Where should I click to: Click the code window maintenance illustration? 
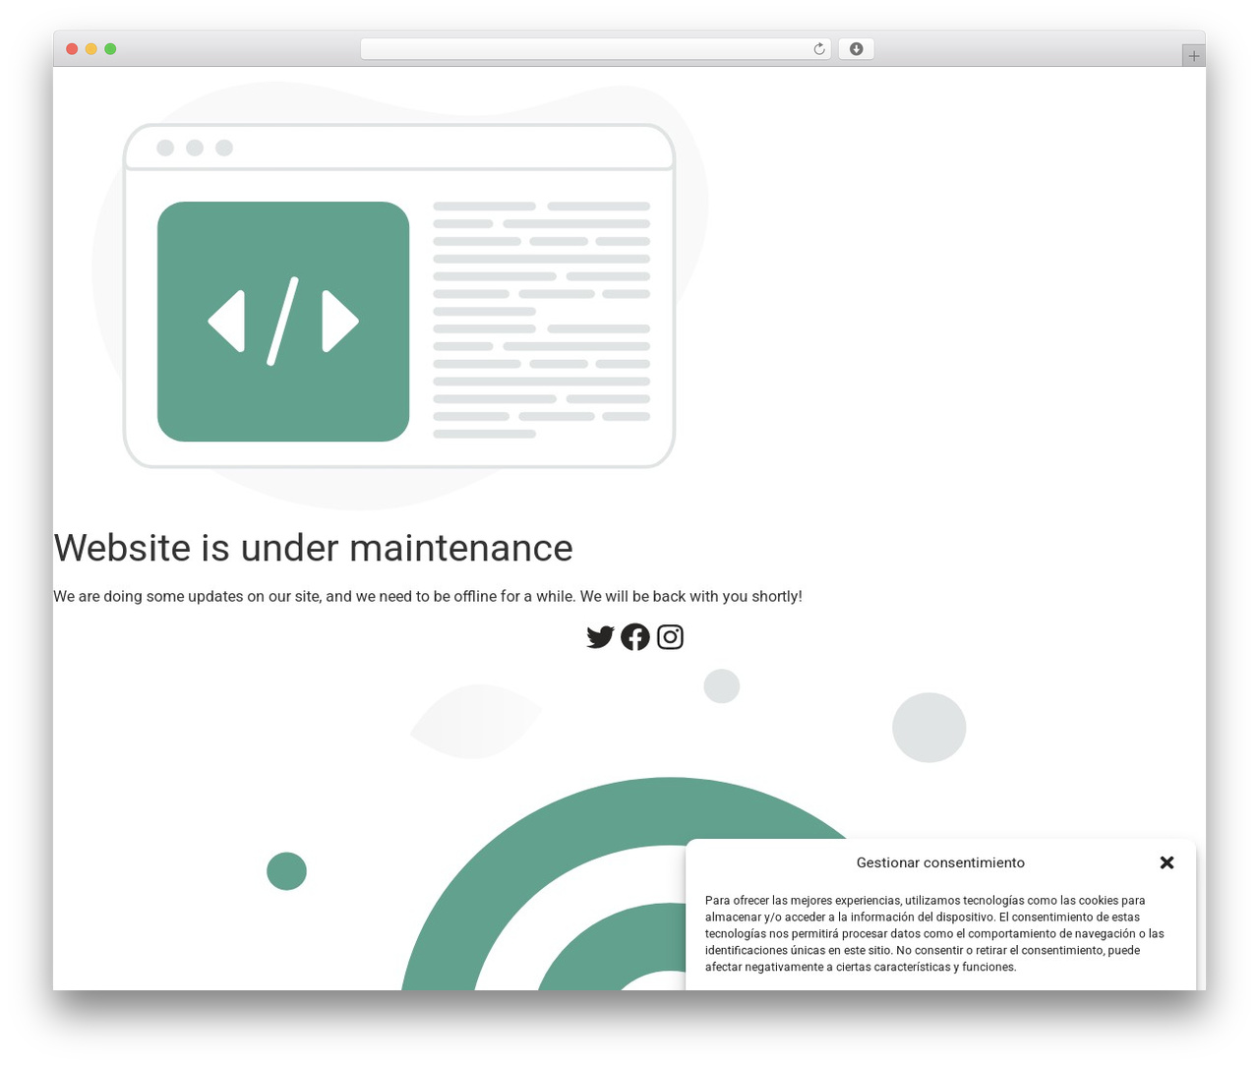(x=399, y=295)
